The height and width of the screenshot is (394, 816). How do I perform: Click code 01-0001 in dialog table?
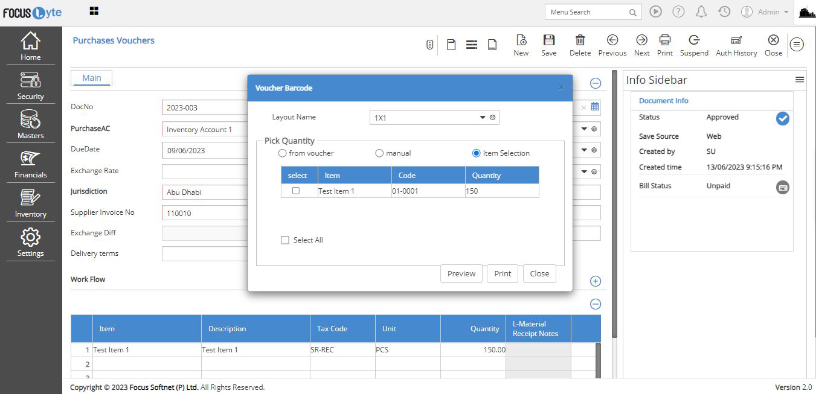428,191
